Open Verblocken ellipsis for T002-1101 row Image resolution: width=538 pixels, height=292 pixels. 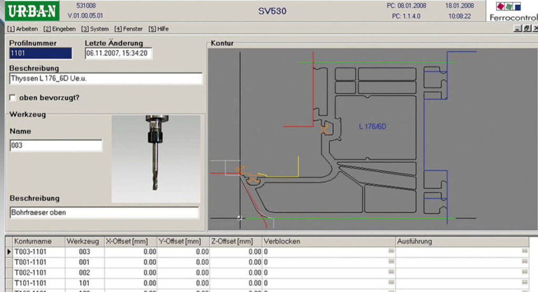click(x=391, y=273)
